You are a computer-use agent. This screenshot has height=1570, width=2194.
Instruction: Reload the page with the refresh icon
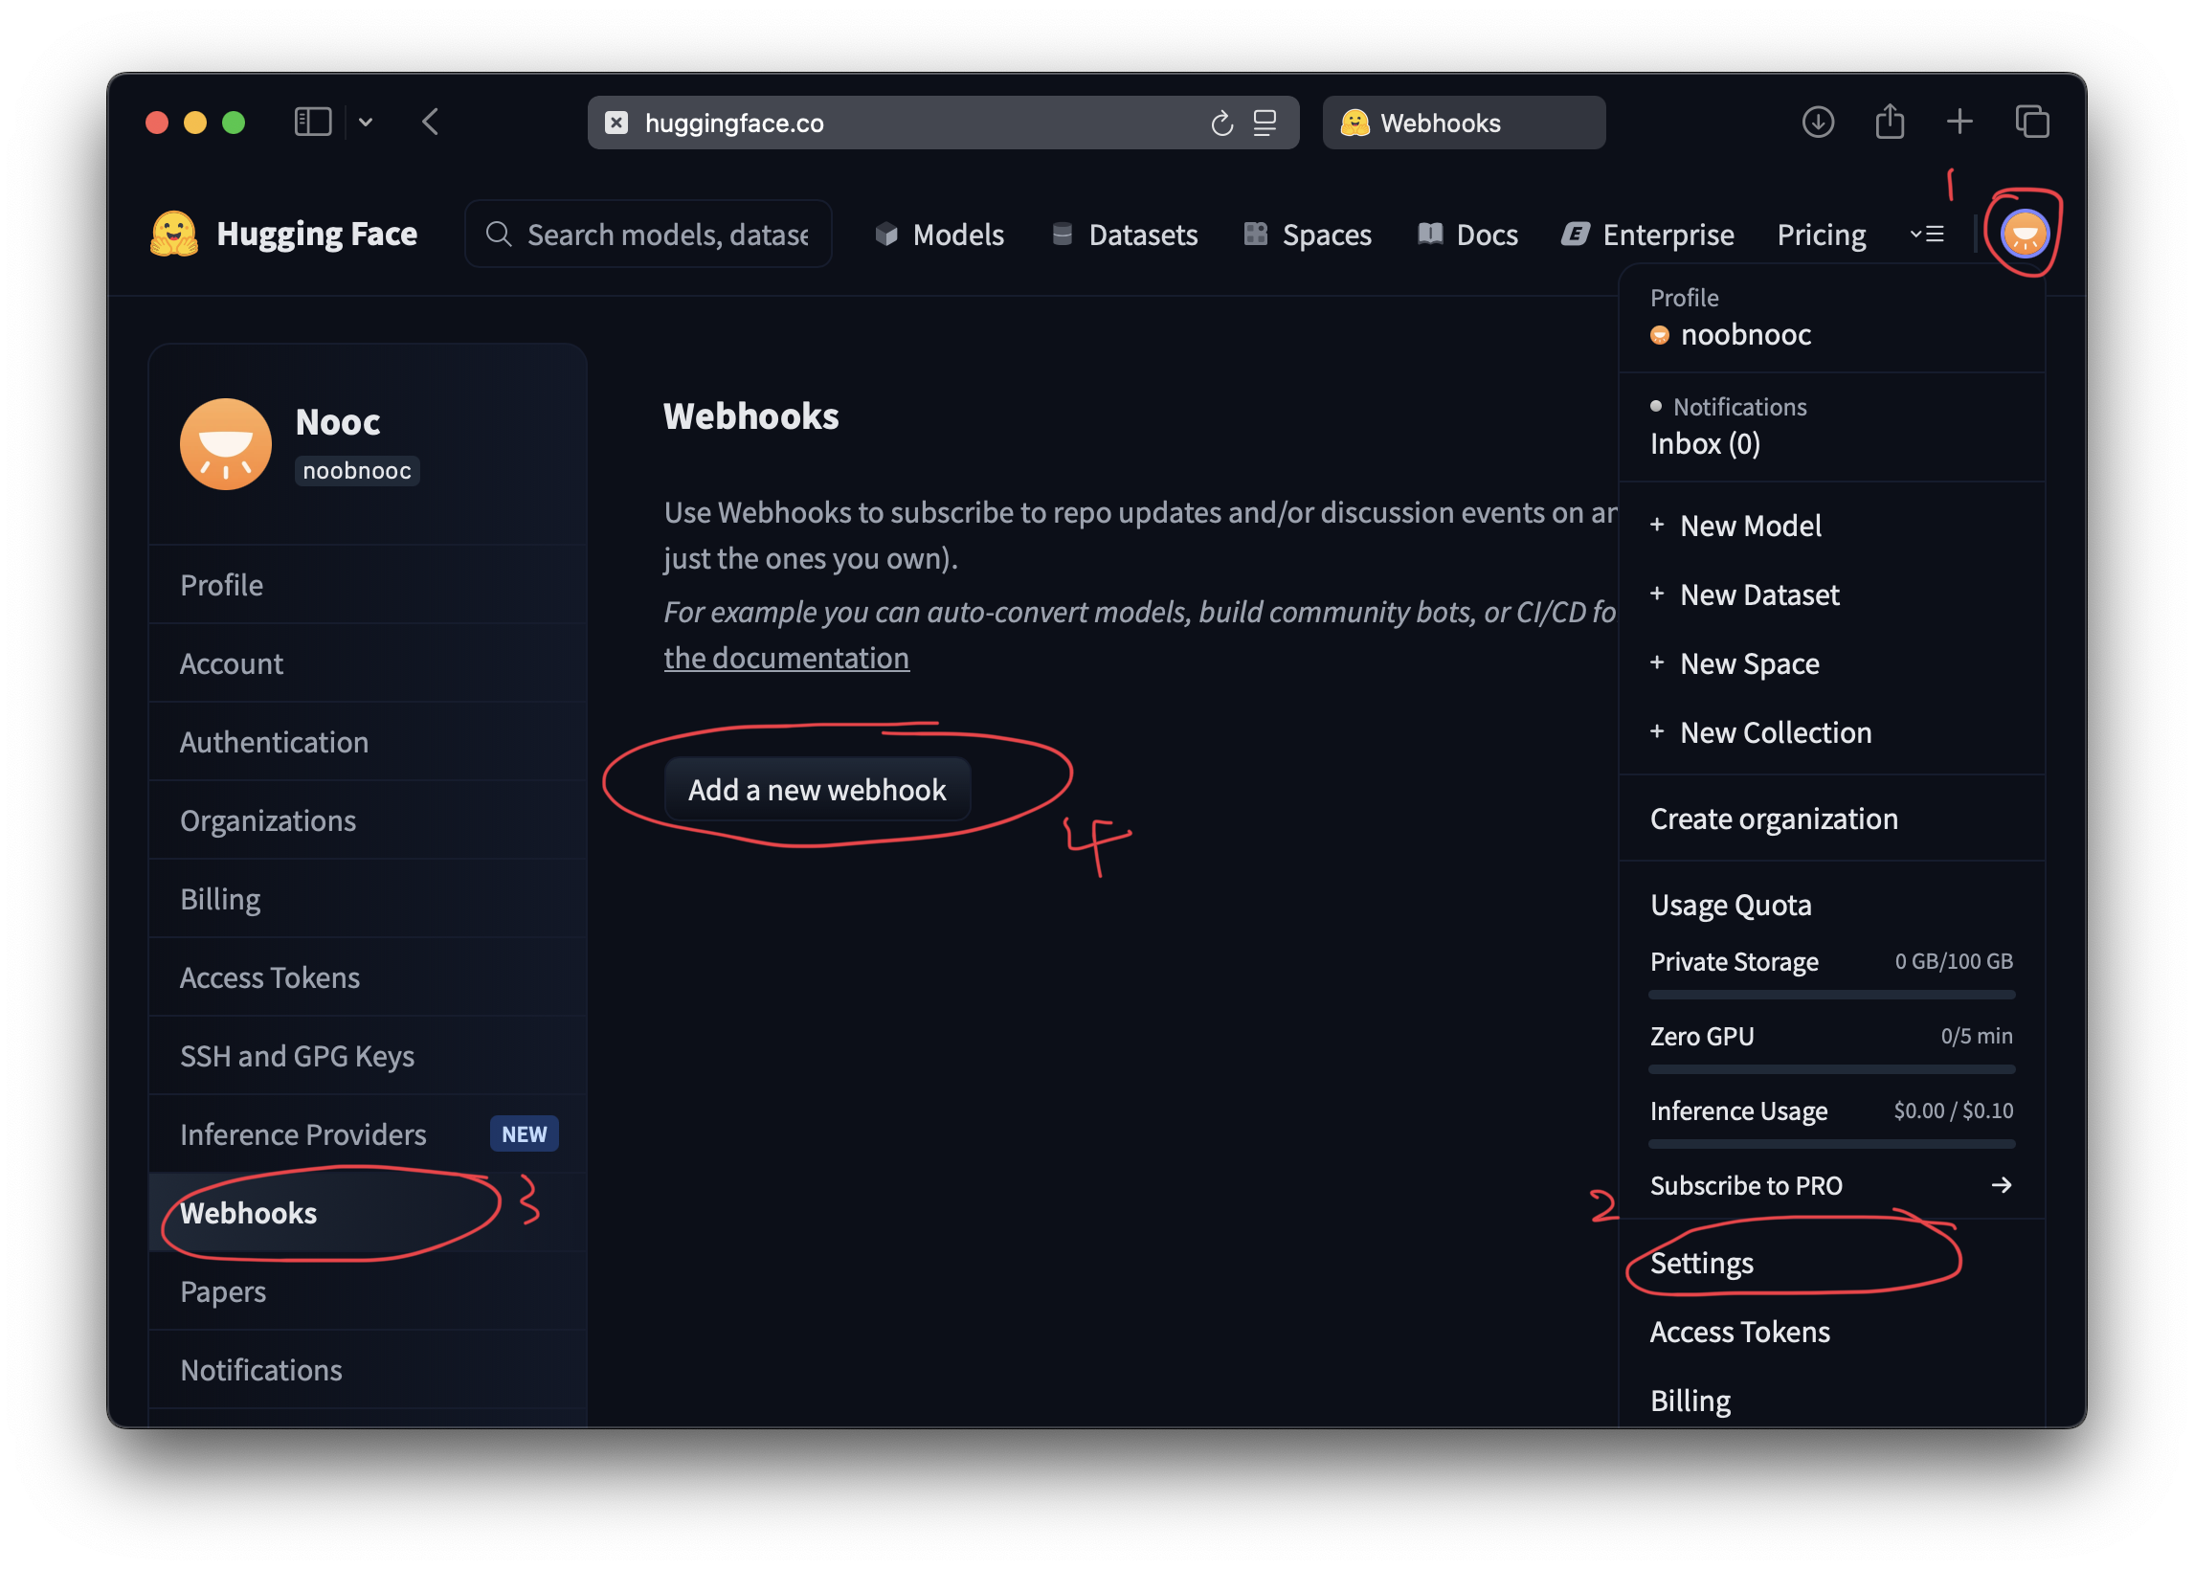[1221, 123]
